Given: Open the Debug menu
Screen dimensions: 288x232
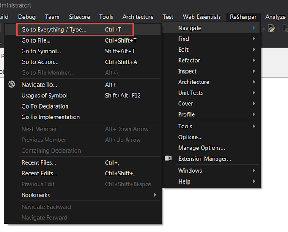Looking at the screenshot, I should tap(27, 17).
